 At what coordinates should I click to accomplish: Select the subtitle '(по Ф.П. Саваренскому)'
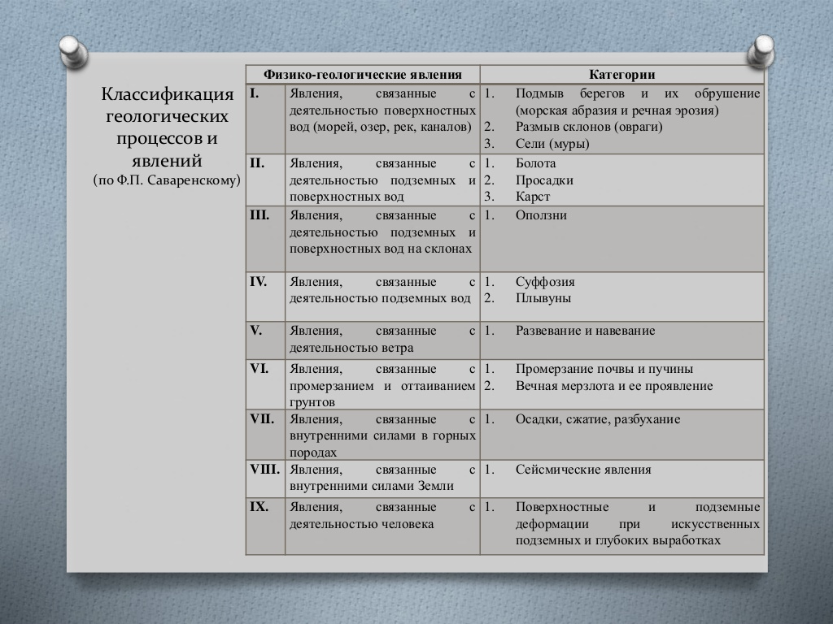tap(167, 180)
